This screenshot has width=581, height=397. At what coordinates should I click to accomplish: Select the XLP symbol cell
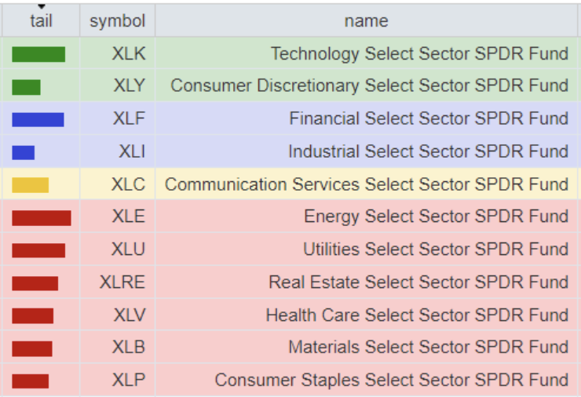[129, 381]
